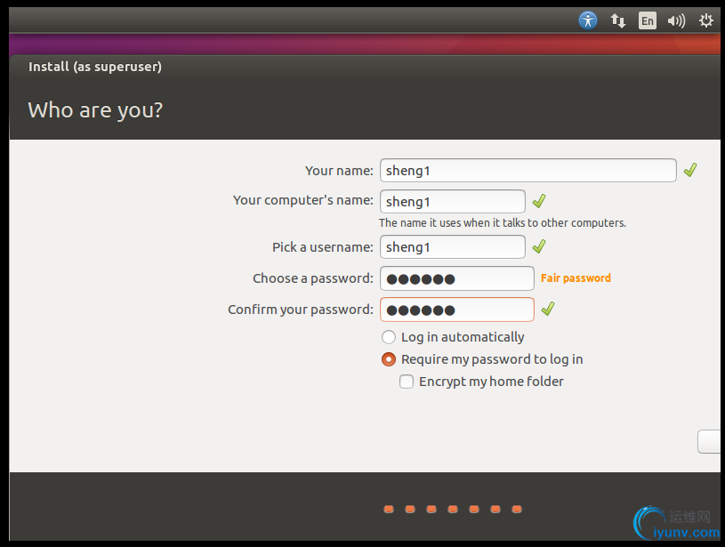Click the Your name: label
The image size is (725, 547).
339,171
